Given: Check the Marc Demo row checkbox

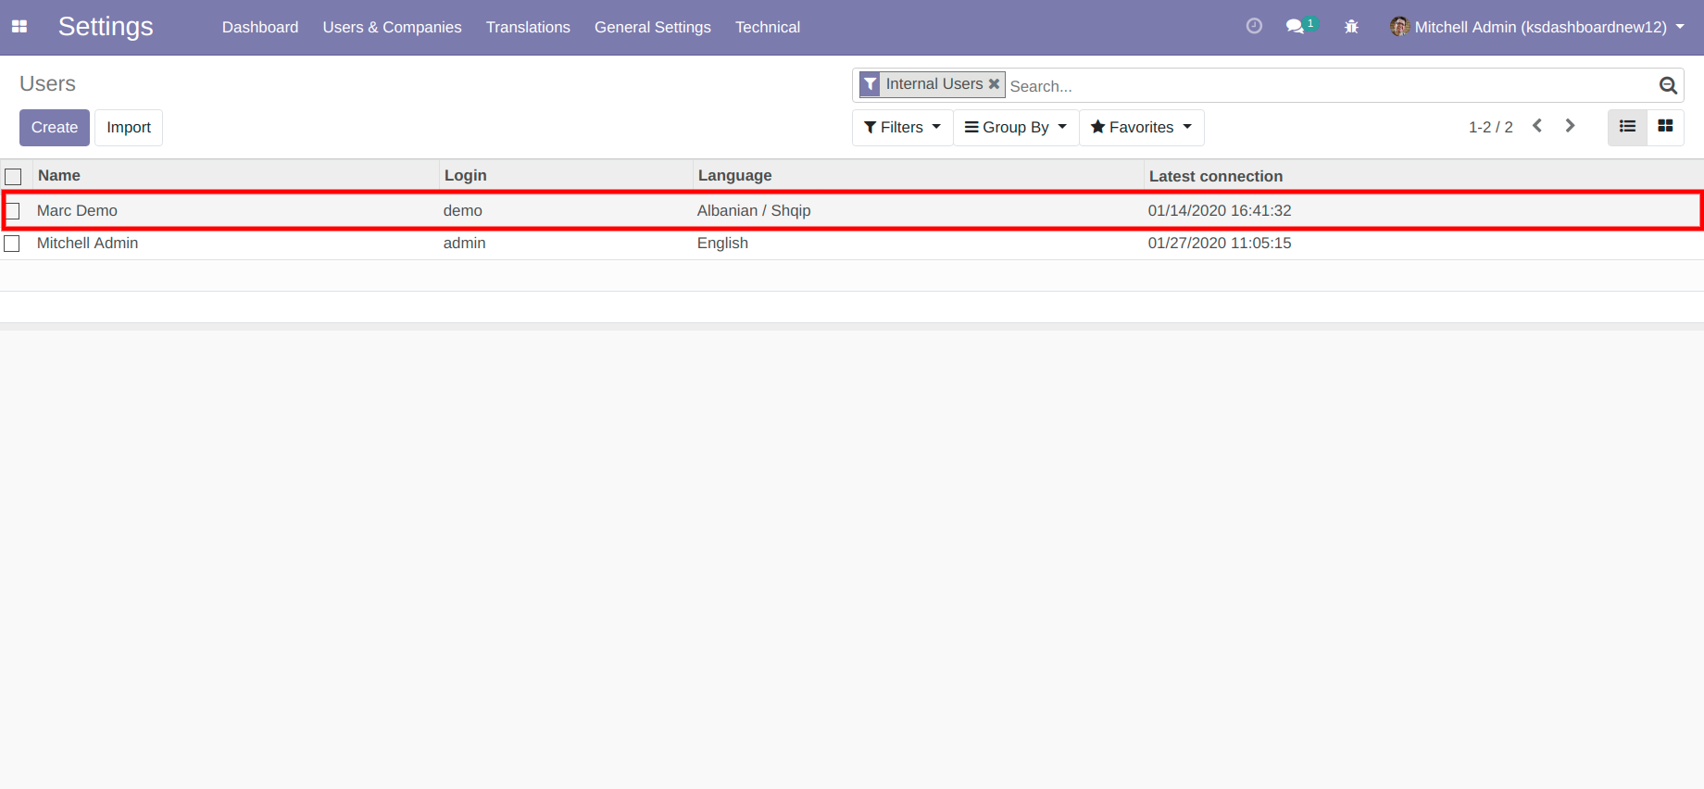Looking at the screenshot, I should tap(13, 211).
